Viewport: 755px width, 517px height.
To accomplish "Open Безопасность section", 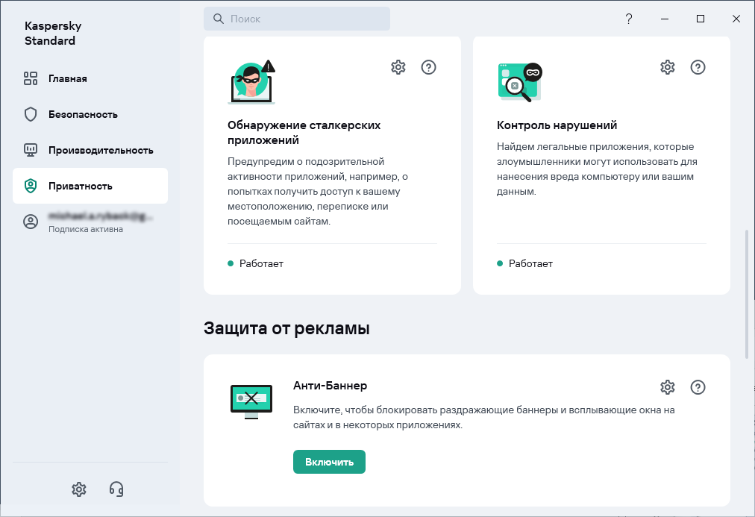I will (x=90, y=114).
